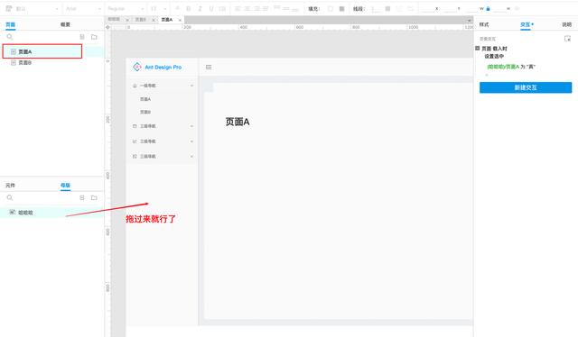The image size is (578, 337).
Task: Align text center in toolbar
Action: click(247, 8)
